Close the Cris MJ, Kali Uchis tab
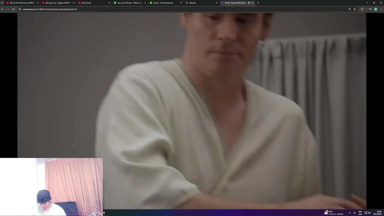Screen dimensions: 384x216 click(37, 3)
